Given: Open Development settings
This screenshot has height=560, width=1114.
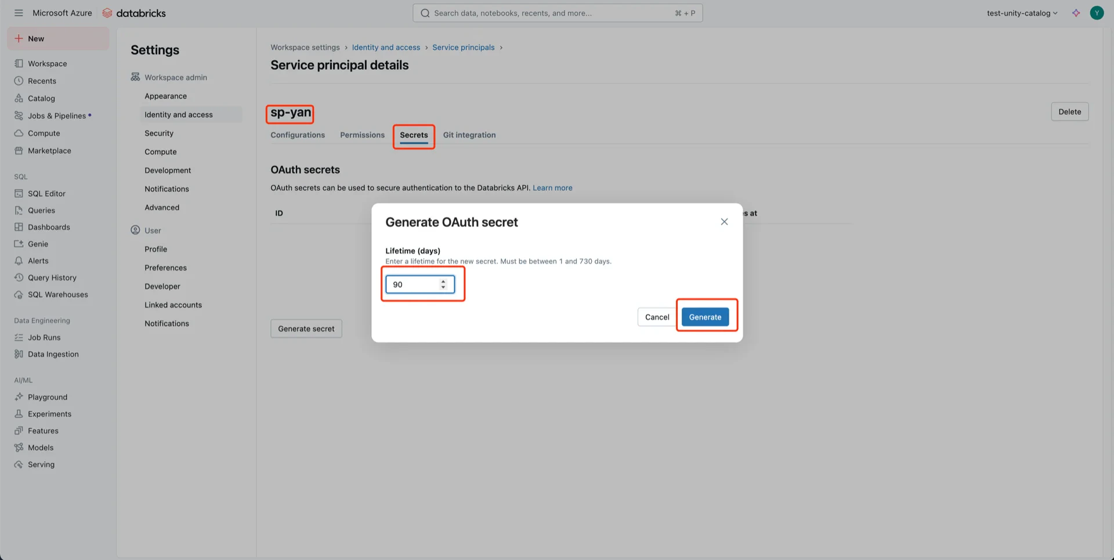Looking at the screenshot, I should [168, 170].
